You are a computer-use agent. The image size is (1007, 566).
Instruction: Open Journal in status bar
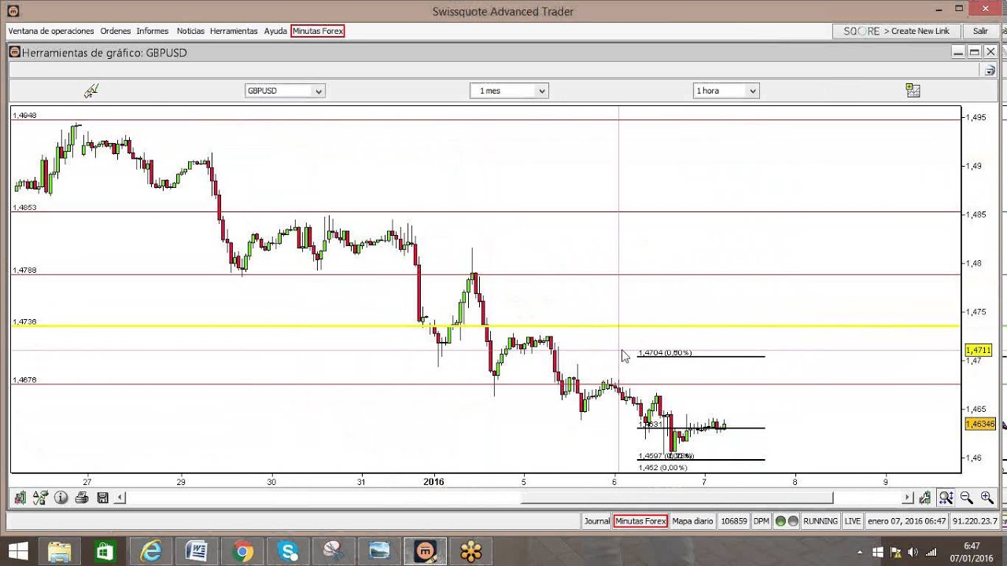click(x=597, y=521)
